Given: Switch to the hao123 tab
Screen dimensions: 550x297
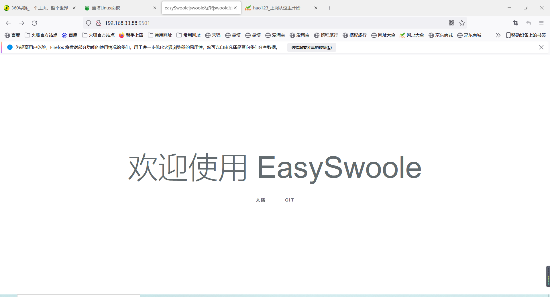Looking at the screenshot, I should click(x=282, y=8).
